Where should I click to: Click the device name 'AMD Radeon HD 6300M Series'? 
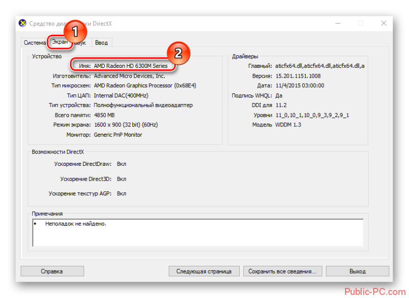pos(131,66)
